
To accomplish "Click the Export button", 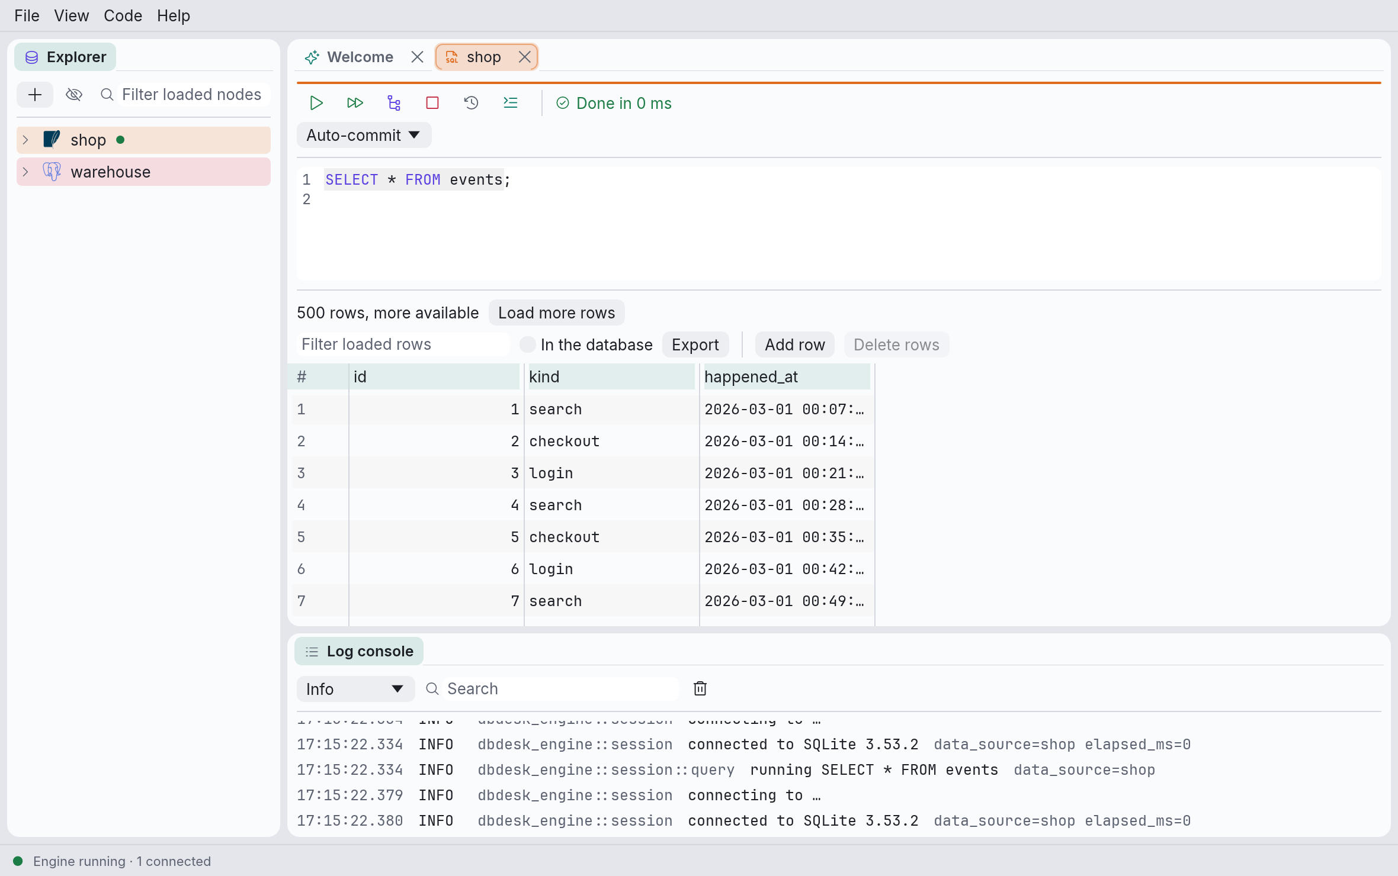I will pyautogui.click(x=695, y=344).
